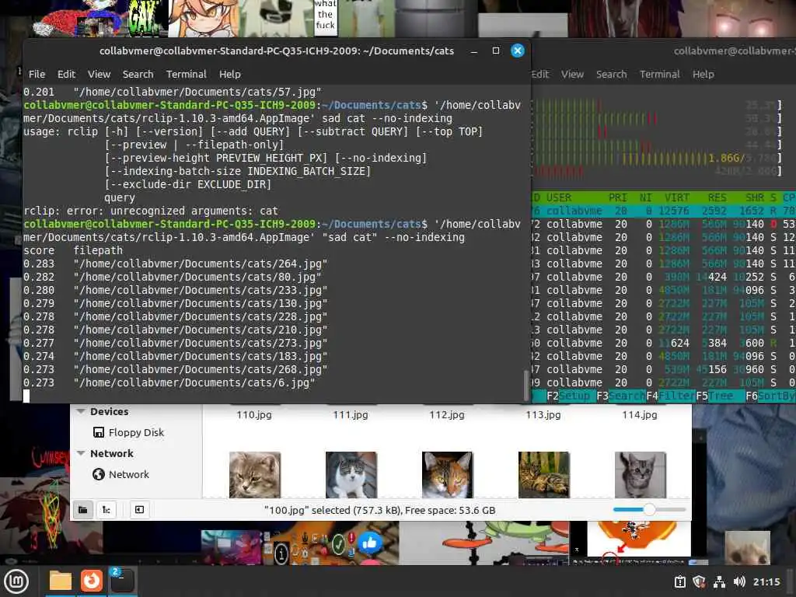Maximize the cats terminal window

(496, 51)
